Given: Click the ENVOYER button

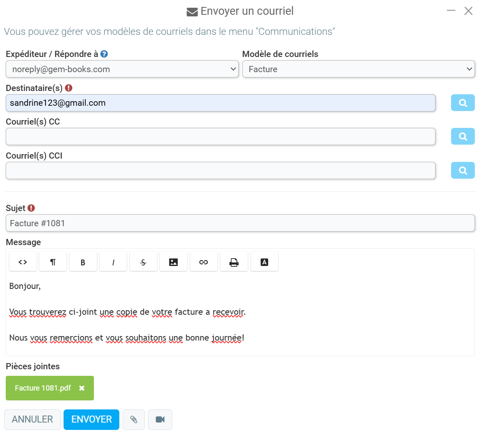Looking at the screenshot, I should 91,419.
